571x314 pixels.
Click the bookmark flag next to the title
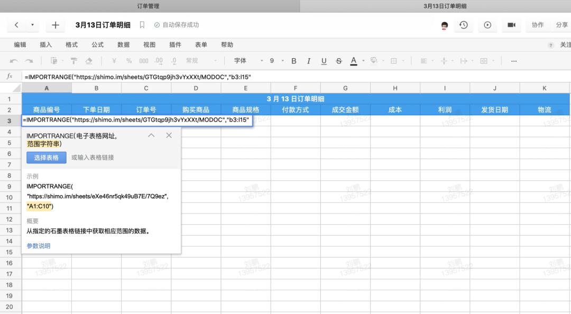click(x=141, y=24)
